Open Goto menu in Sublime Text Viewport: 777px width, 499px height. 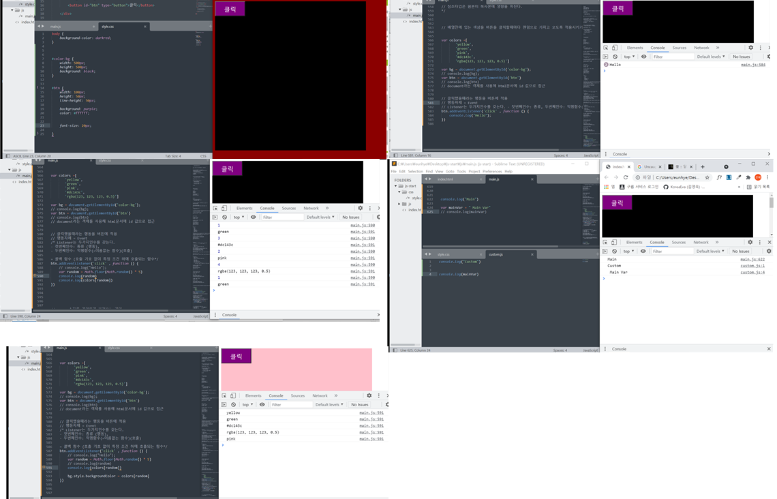[450, 172]
